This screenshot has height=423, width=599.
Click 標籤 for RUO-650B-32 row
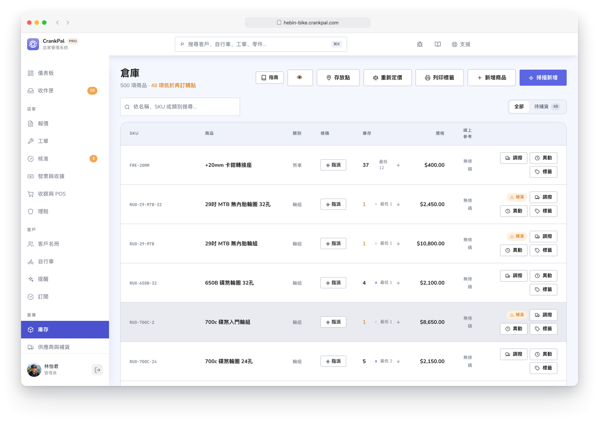(543, 289)
